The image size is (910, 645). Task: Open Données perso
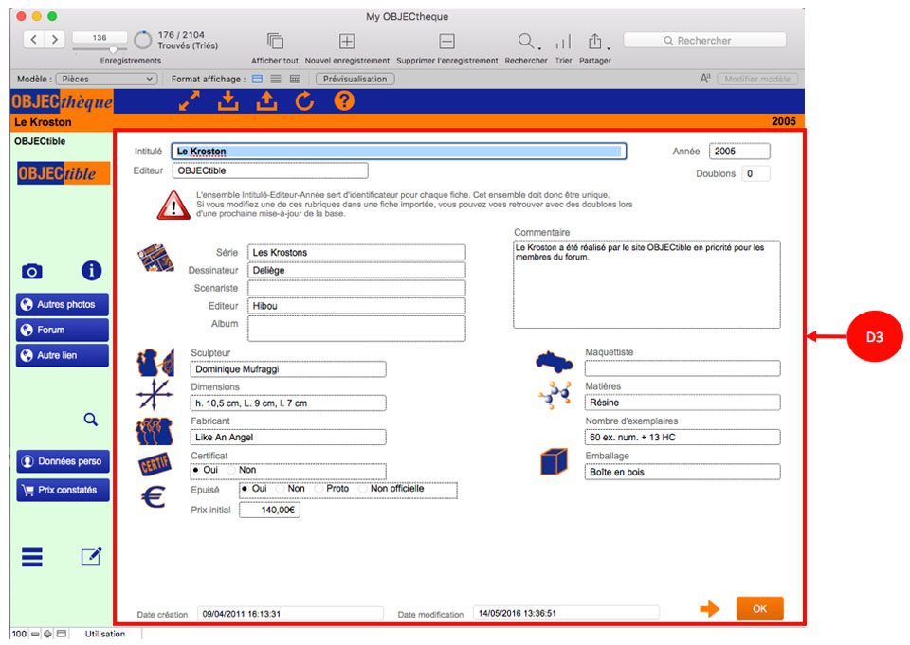63,461
